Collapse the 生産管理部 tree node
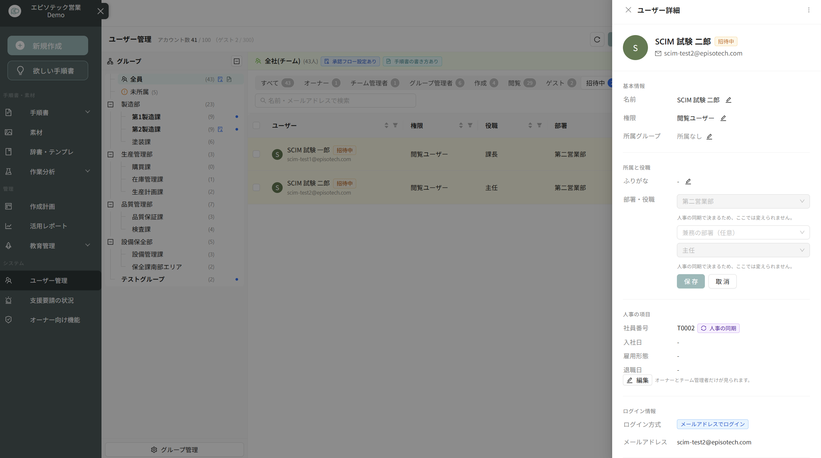The height and width of the screenshot is (458, 821). click(x=111, y=154)
